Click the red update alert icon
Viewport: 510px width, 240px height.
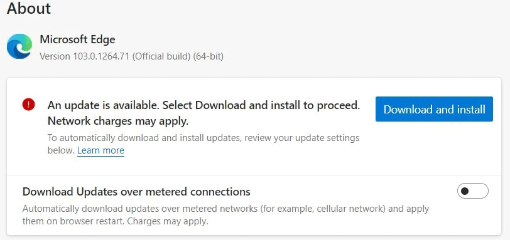[x=29, y=105]
